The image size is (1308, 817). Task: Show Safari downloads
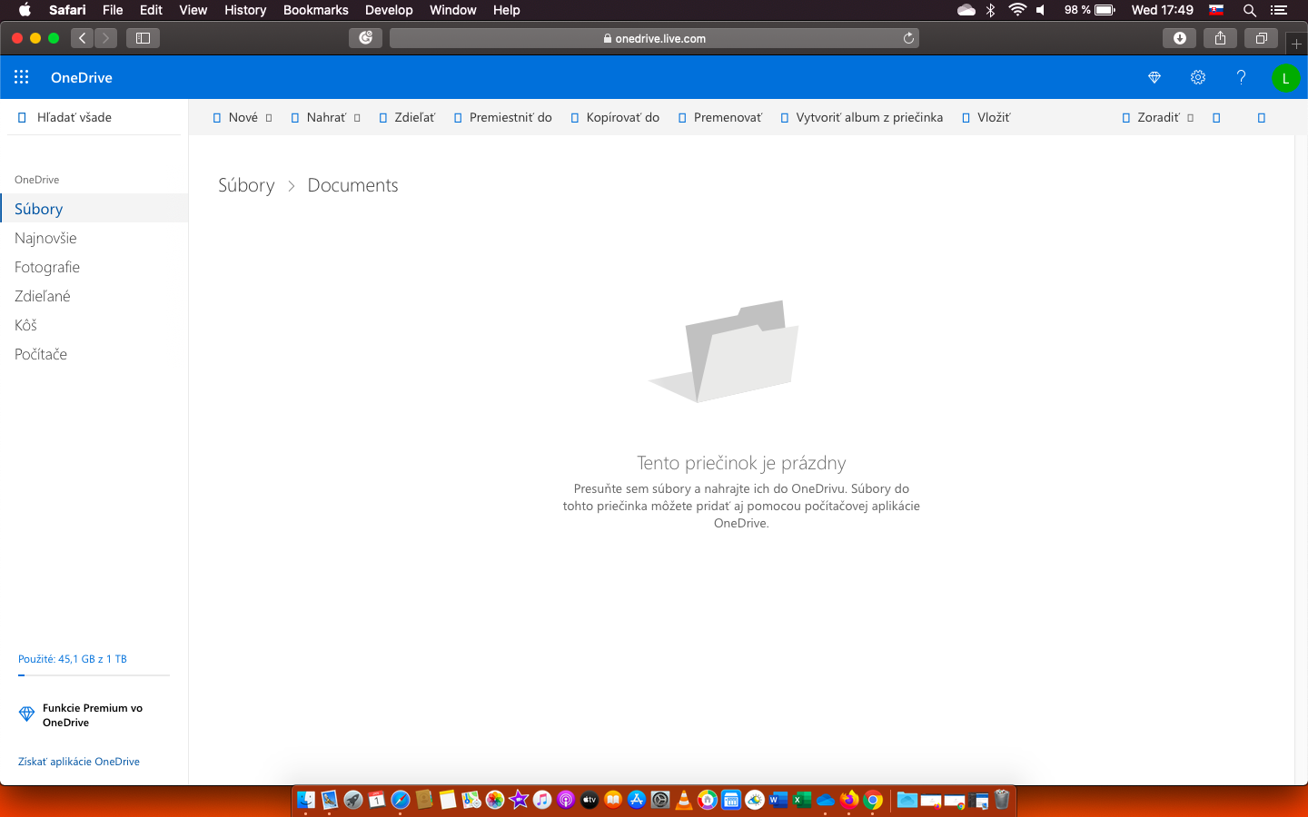coord(1179,38)
